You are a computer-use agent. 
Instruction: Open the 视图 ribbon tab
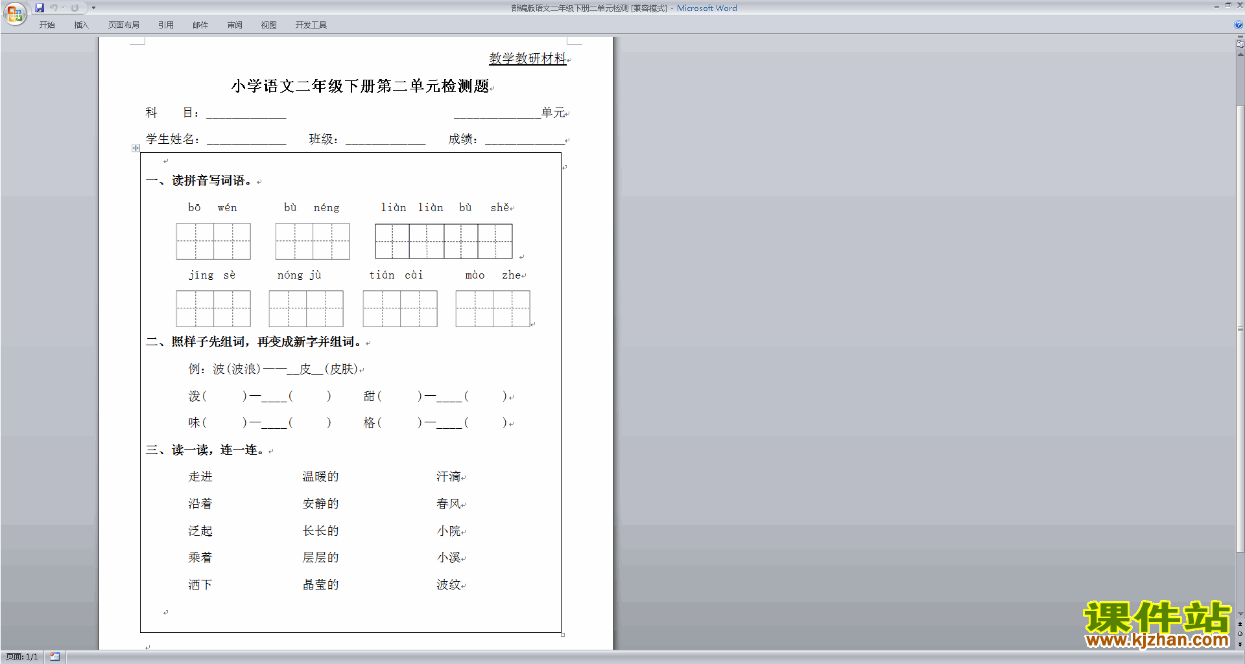click(x=269, y=25)
